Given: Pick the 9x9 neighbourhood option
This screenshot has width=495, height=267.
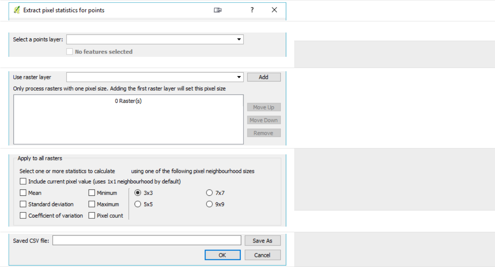Looking at the screenshot, I should (209, 204).
